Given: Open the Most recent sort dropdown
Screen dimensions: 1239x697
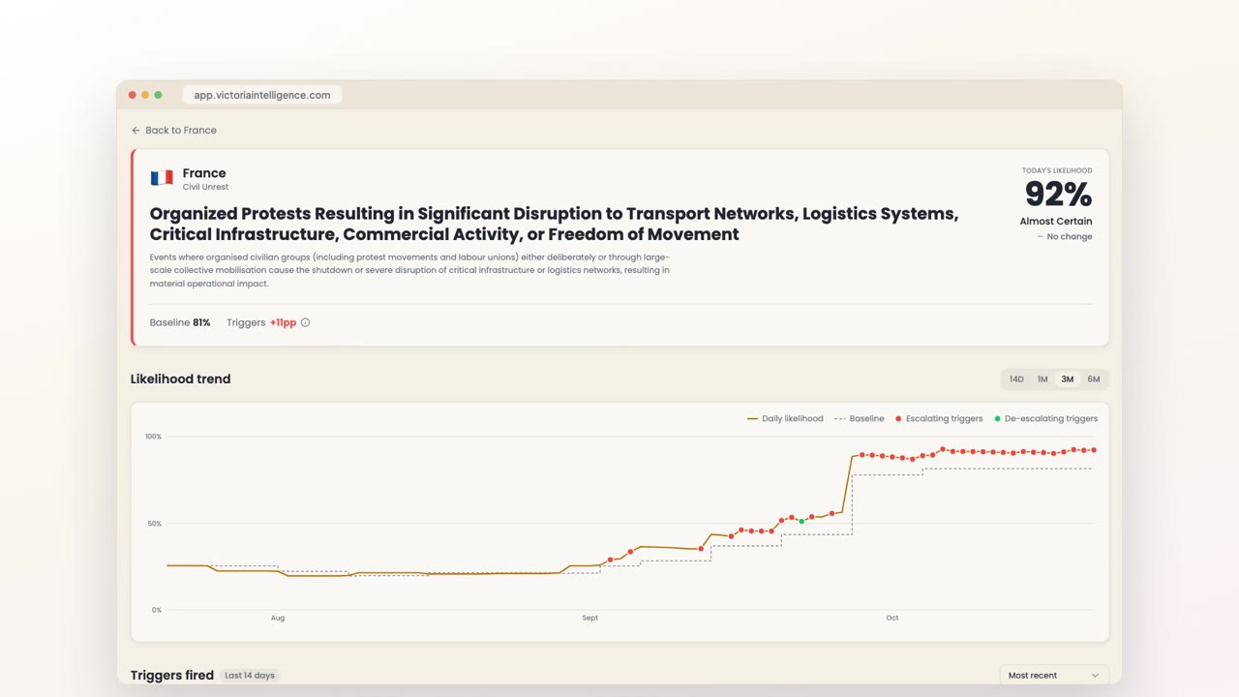Looking at the screenshot, I should pyautogui.click(x=1054, y=675).
